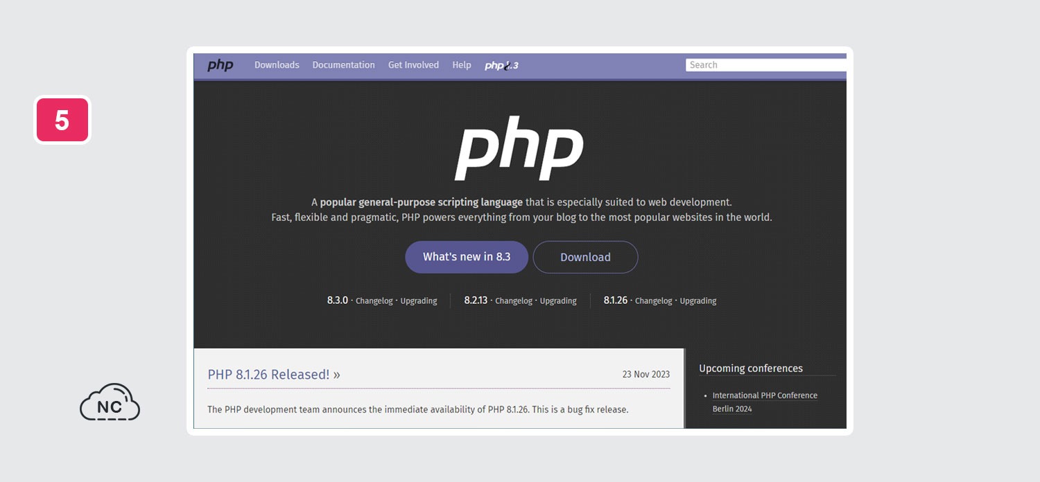Click the php logo in the navbar
Viewport: 1040px width, 482px height.
(x=220, y=66)
